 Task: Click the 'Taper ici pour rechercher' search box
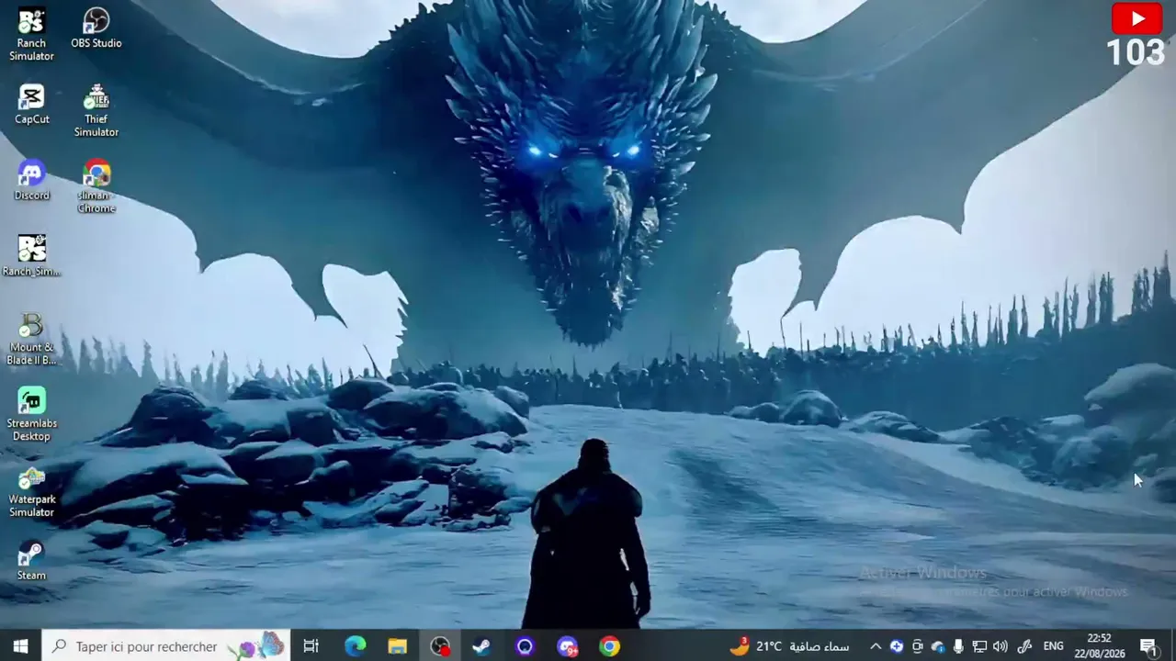pyautogui.click(x=166, y=646)
